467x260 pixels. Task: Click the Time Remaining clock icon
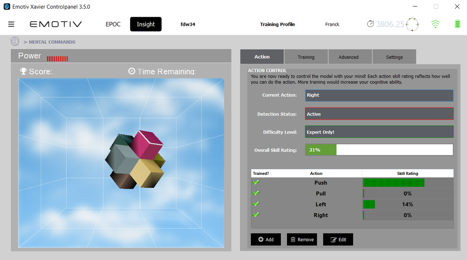132,71
